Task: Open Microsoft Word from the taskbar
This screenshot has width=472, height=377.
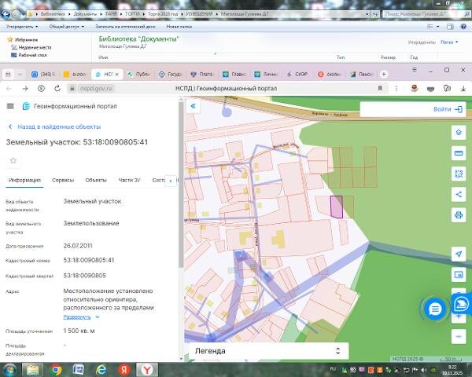Action: 78,370
